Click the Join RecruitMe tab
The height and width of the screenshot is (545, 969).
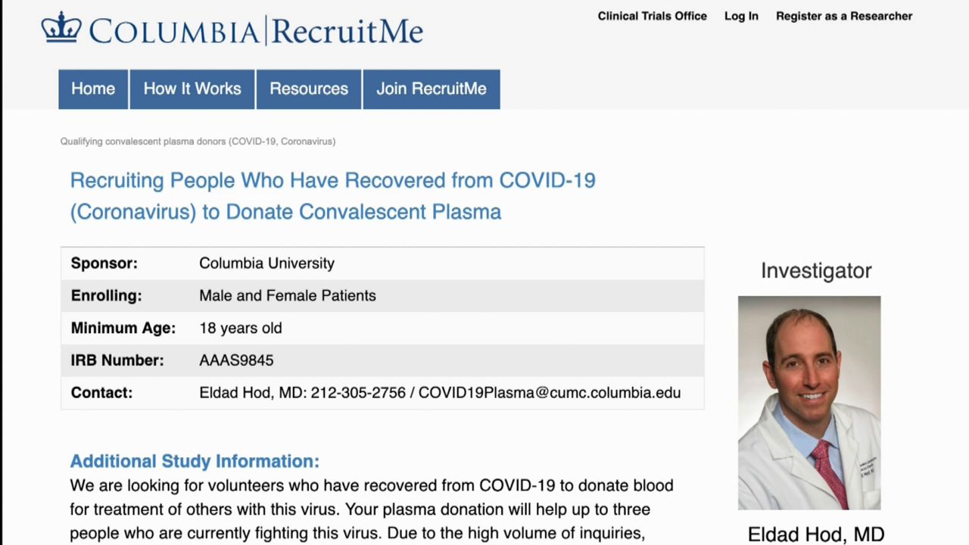click(432, 89)
